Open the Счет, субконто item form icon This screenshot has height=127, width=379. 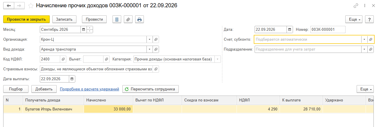coord(371,39)
